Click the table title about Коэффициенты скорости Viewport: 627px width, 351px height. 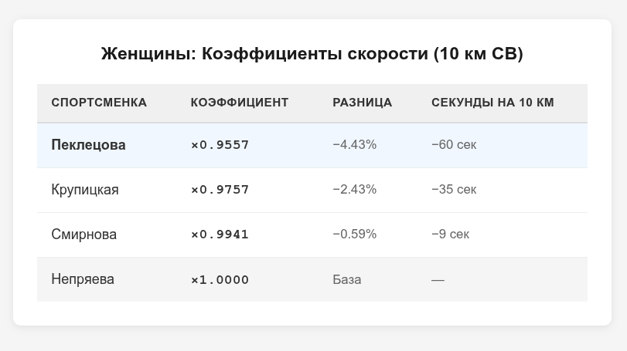tap(312, 54)
